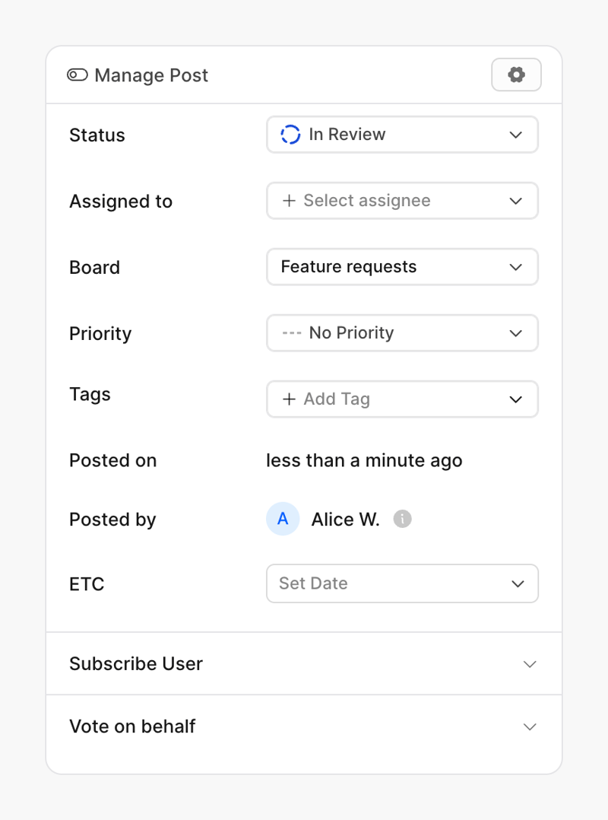Toggle Vote on behalf section
The image size is (608, 820).
[530, 726]
